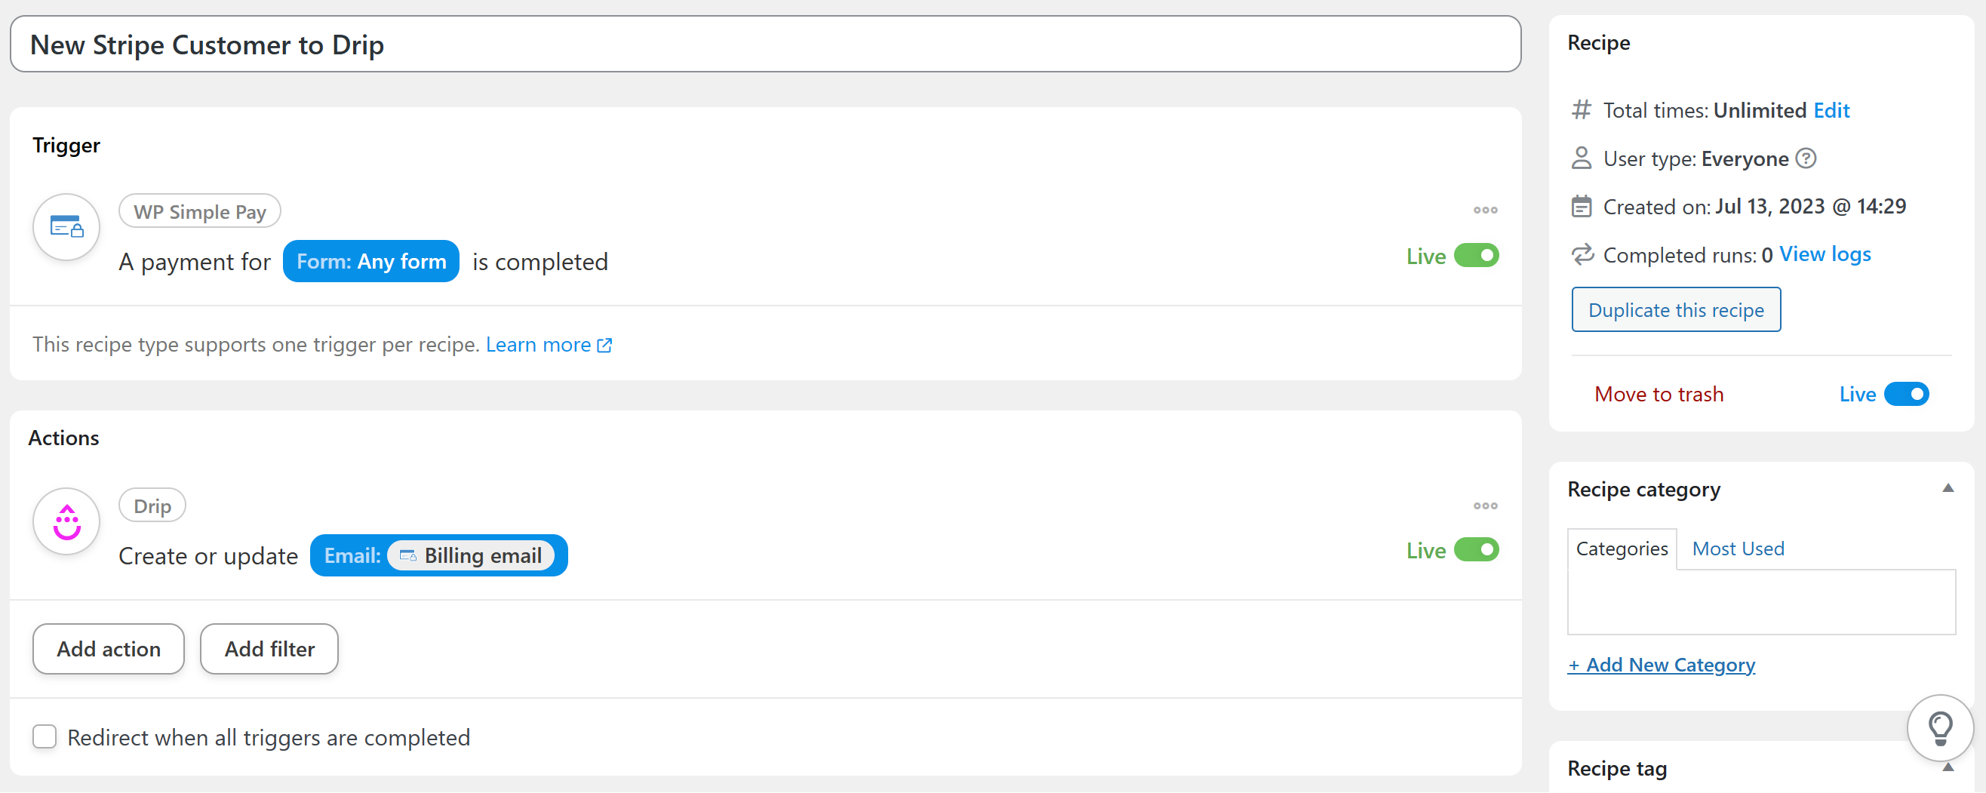Click the Drip integration icon
The image size is (1986, 793).
pos(66,521)
